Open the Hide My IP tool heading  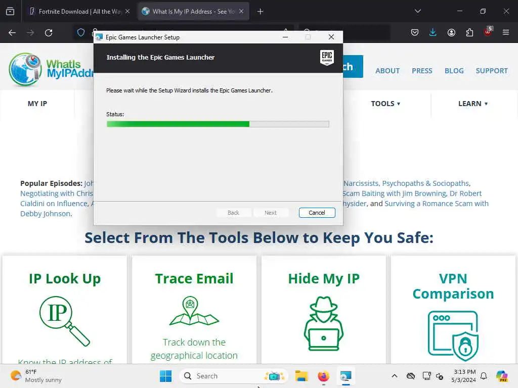pos(324,278)
